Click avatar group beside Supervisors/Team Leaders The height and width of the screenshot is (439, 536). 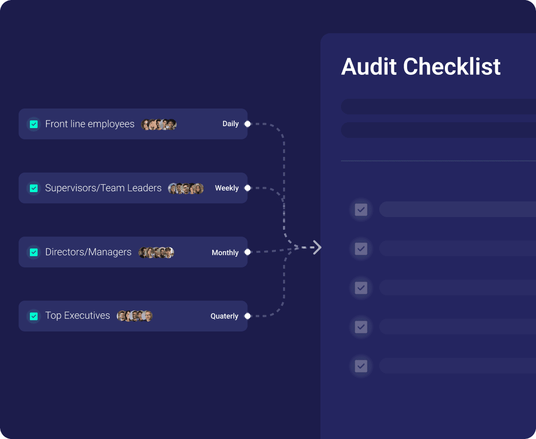(x=186, y=189)
